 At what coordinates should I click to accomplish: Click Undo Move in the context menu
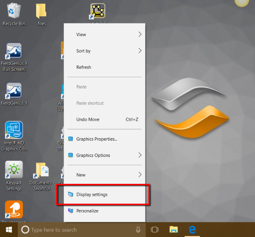click(x=88, y=119)
